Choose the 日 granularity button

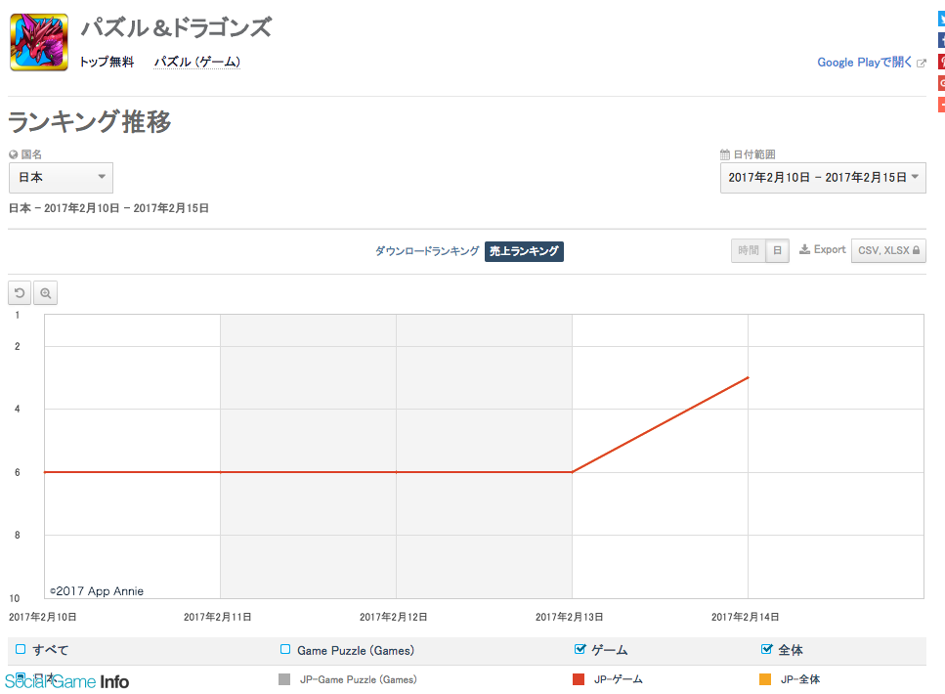click(778, 250)
